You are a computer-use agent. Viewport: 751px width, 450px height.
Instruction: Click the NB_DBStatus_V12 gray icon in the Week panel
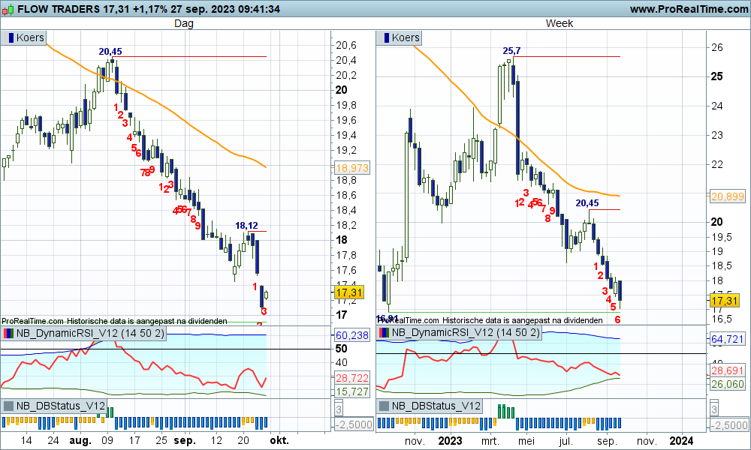(384, 406)
